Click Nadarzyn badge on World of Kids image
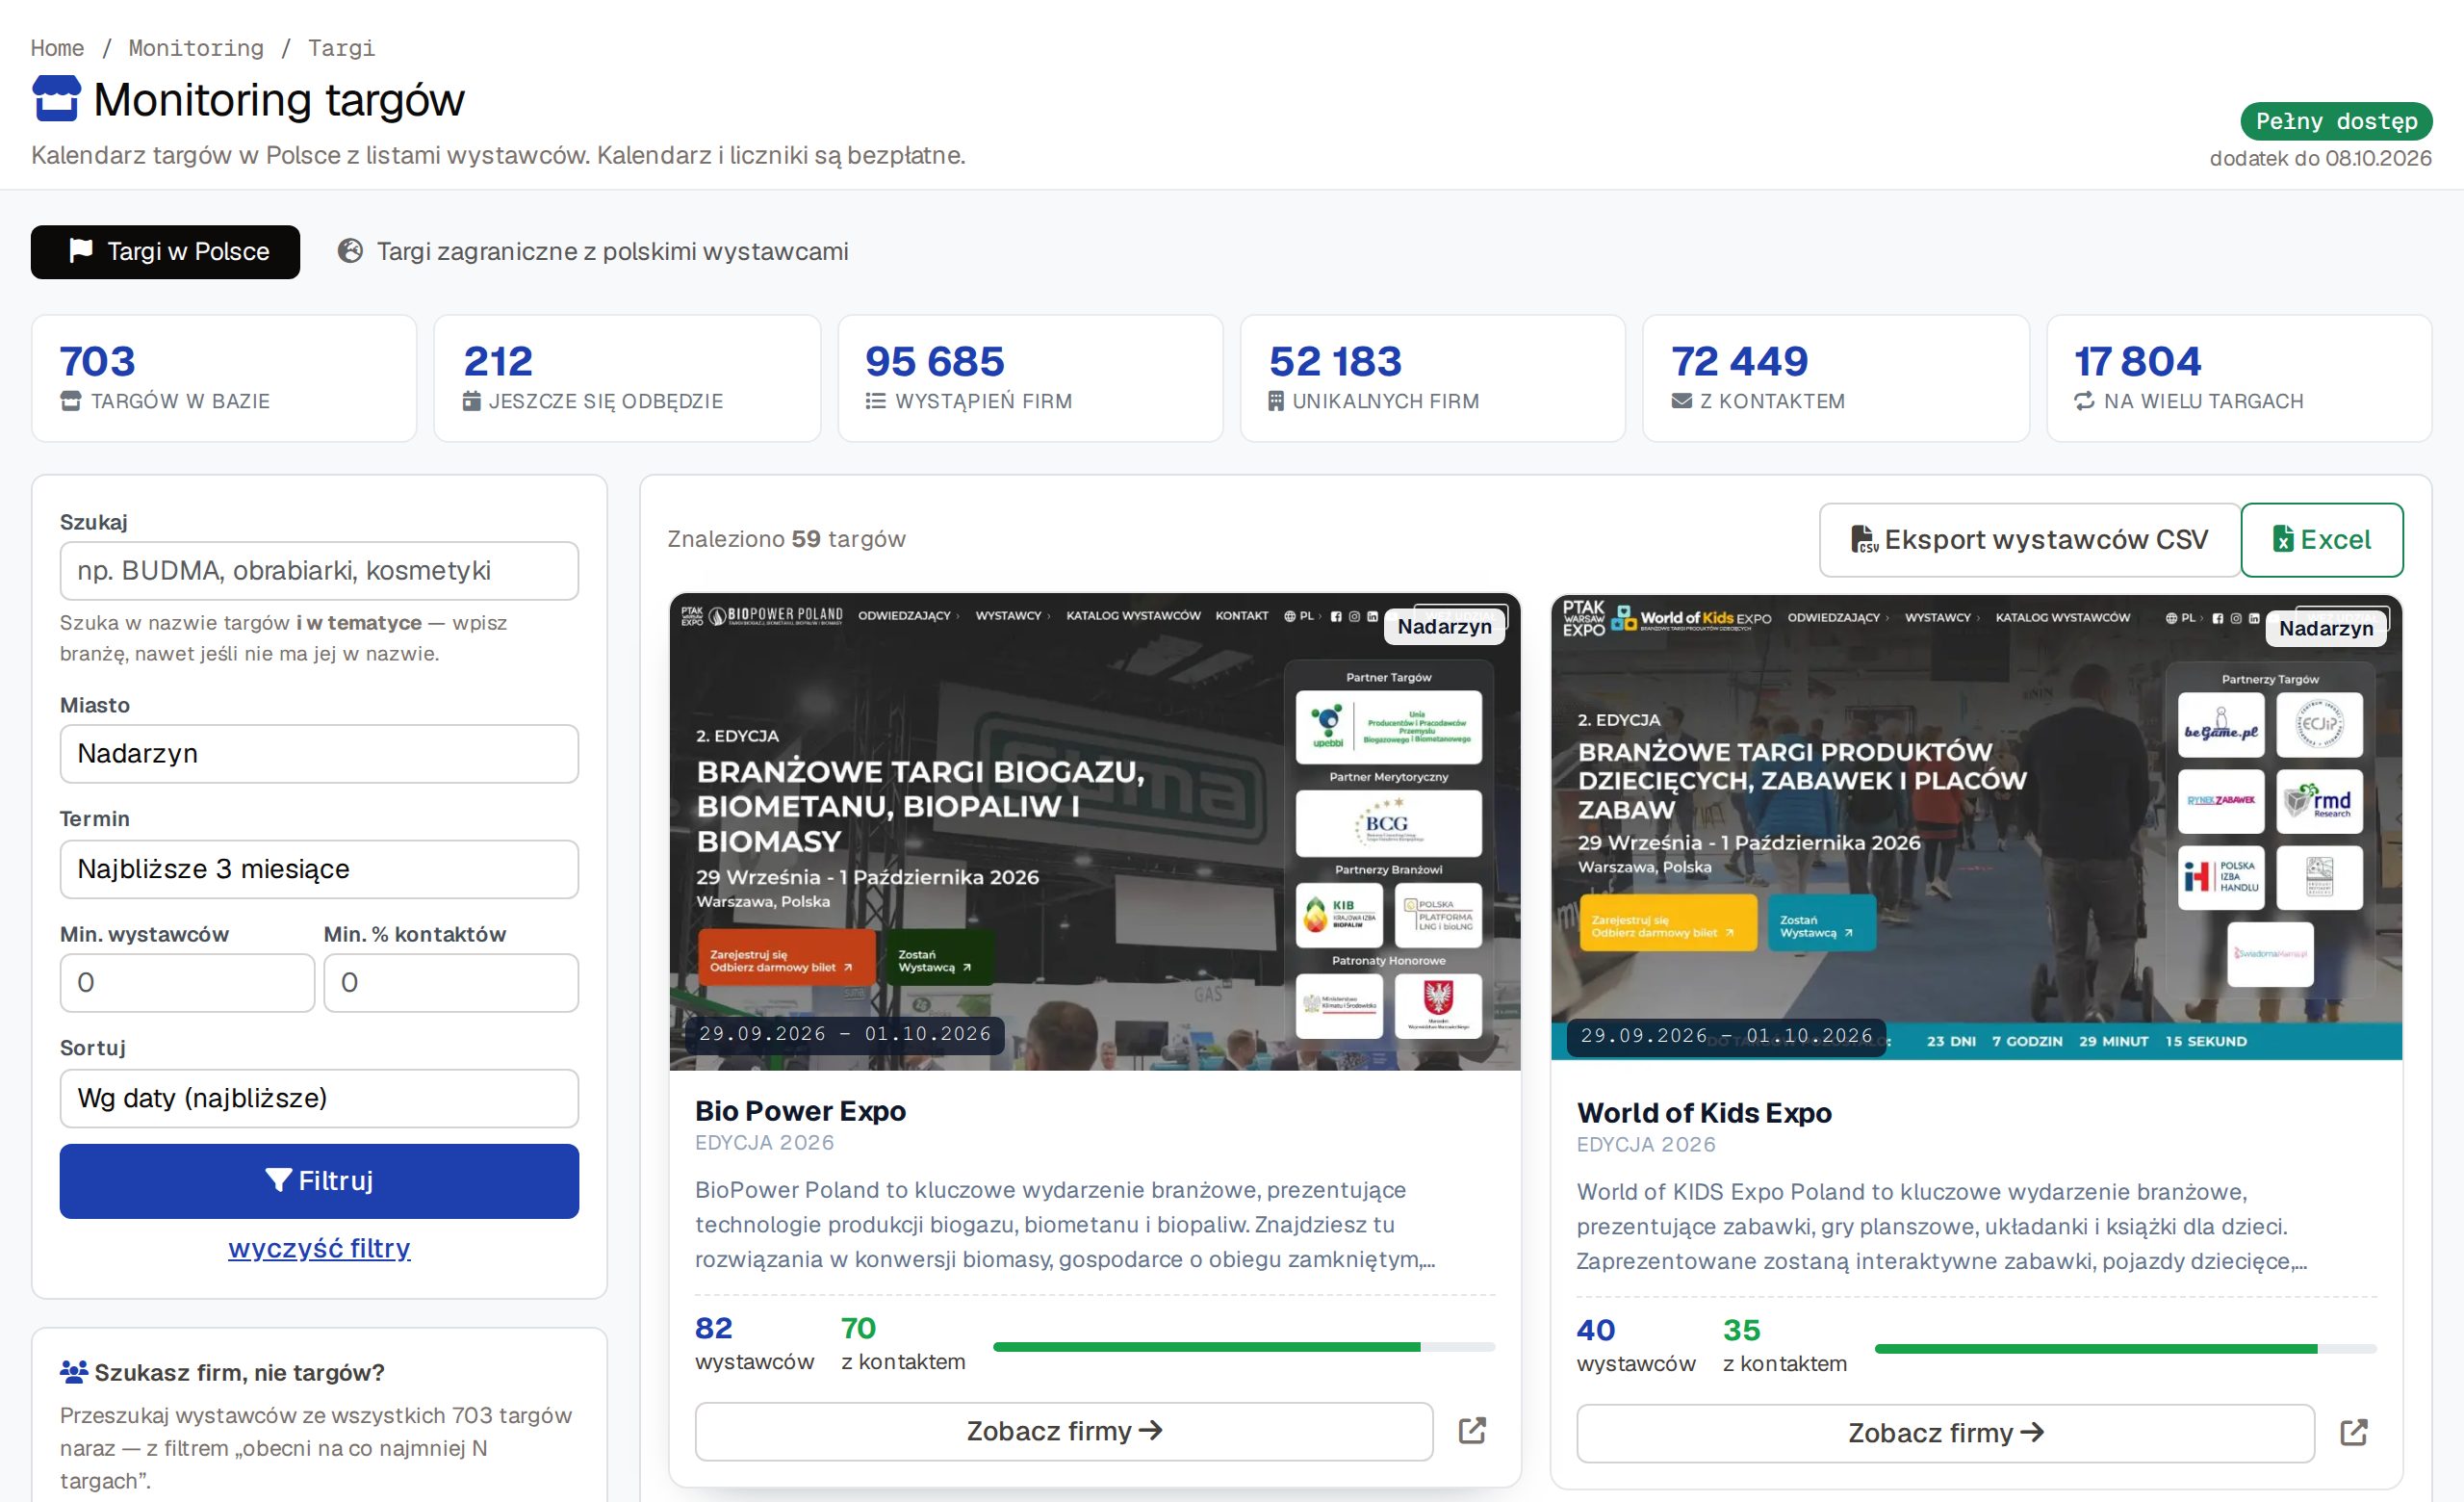This screenshot has height=1502, width=2464. 2326,629
